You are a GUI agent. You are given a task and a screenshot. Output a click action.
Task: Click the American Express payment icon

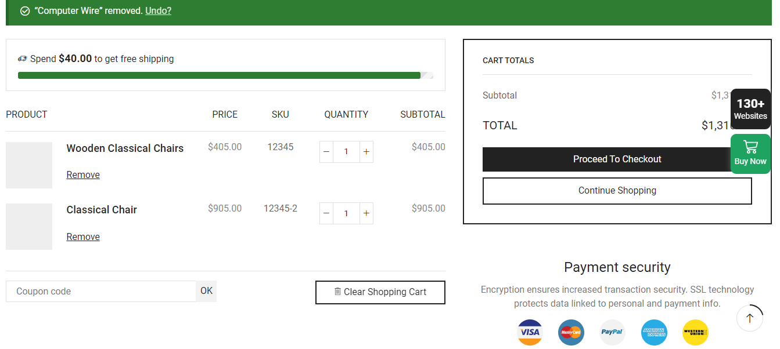pyautogui.click(x=654, y=332)
